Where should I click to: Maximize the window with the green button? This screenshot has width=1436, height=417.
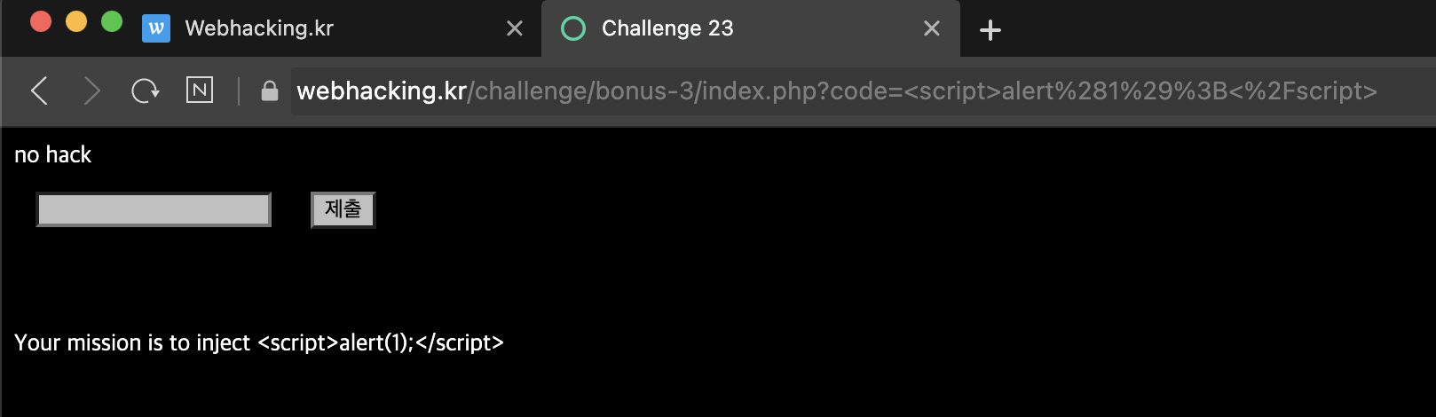pos(112,21)
